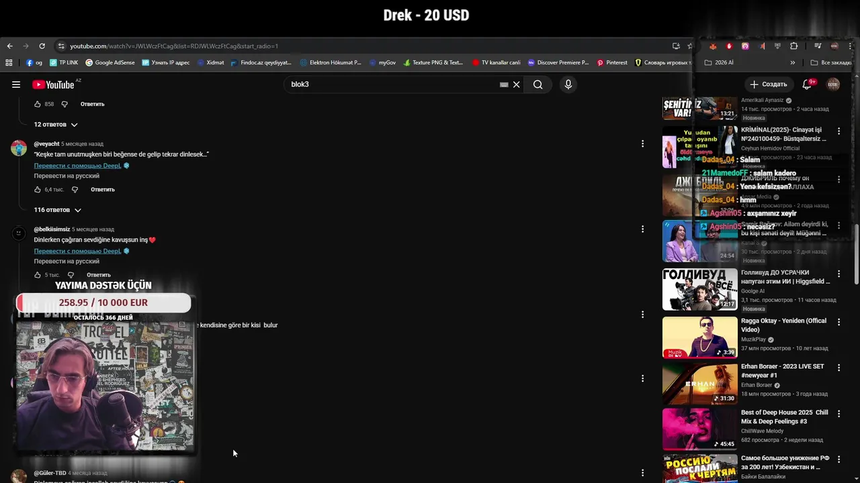Open the ChillWave Melody channel name
860x483 pixels.
762,431
